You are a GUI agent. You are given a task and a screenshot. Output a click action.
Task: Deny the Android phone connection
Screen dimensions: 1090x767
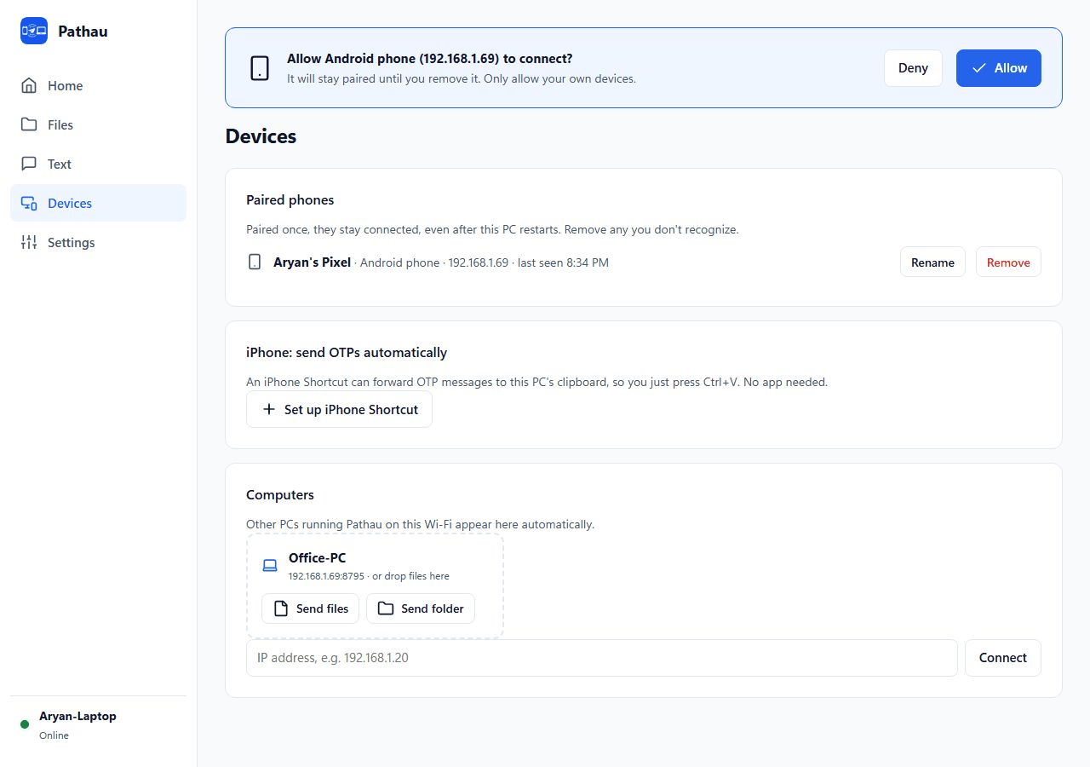point(913,68)
